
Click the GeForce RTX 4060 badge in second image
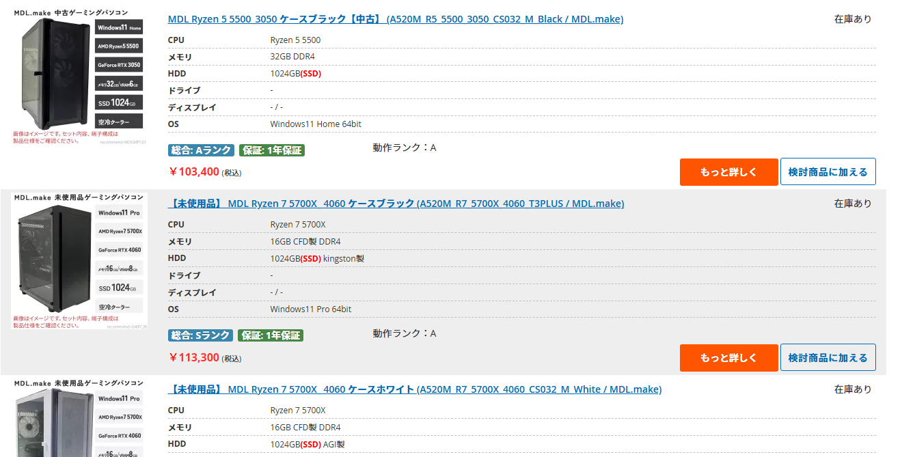click(120, 250)
